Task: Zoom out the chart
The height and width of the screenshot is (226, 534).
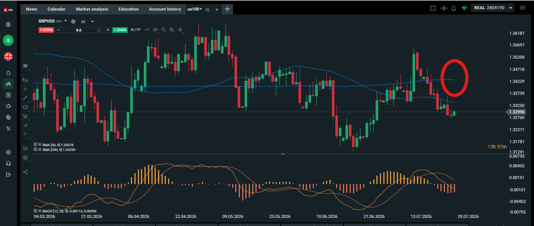Action: 164,30
